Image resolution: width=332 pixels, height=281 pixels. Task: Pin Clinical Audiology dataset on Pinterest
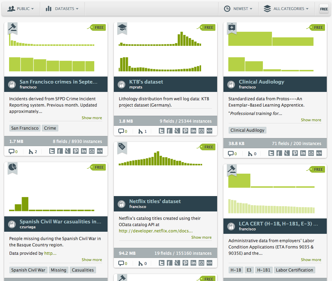tap(295, 153)
